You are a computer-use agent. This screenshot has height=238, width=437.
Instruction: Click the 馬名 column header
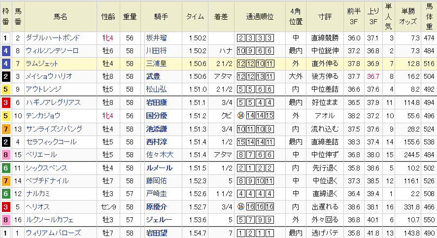click(x=60, y=16)
